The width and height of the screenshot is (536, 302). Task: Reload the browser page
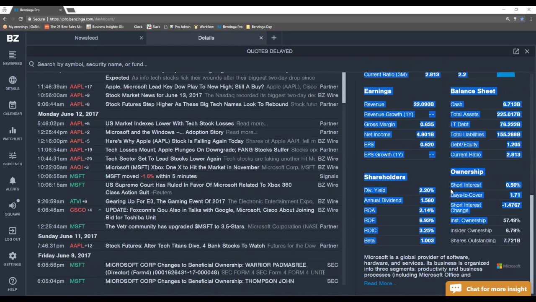point(21,19)
